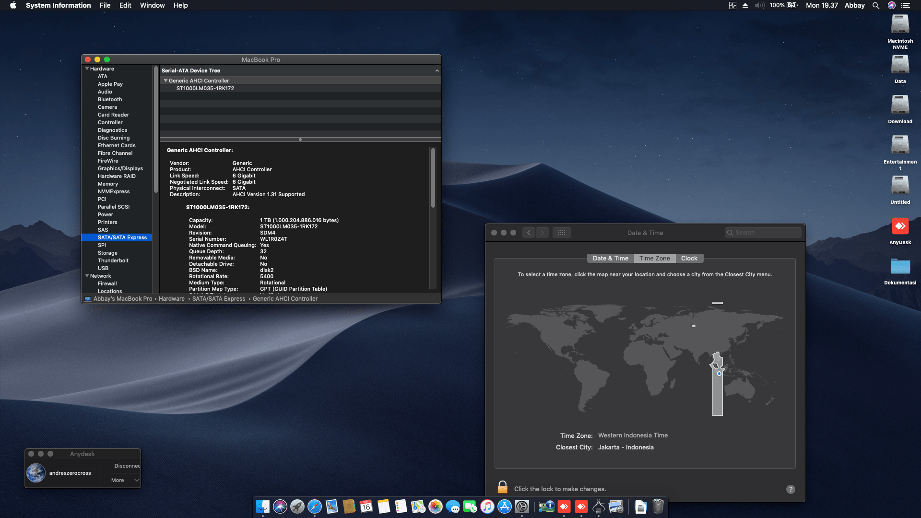Open the Window menu

point(152,5)
